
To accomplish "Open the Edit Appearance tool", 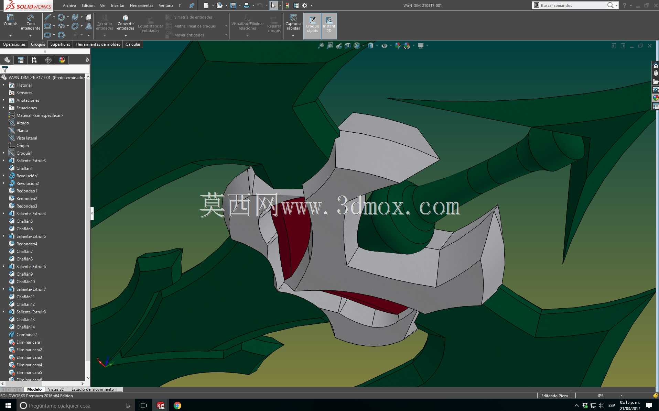I will pos(398,46).
